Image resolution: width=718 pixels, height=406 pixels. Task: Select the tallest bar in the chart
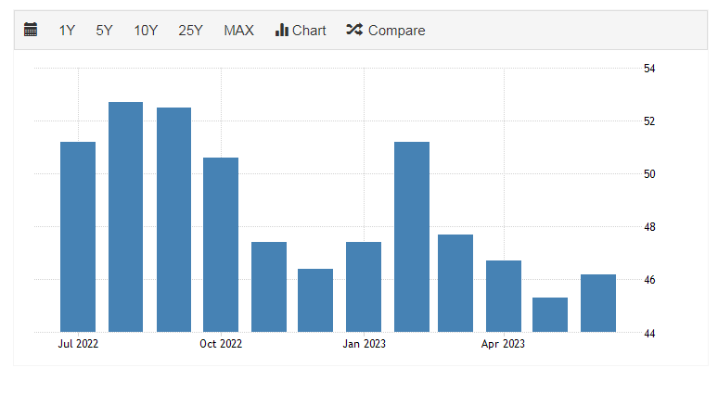[126, 216]
